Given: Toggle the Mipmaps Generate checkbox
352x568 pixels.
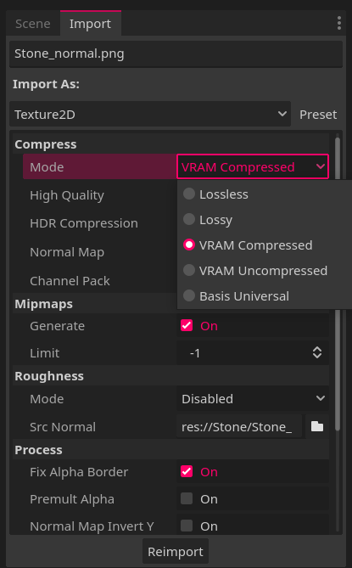Looking at the screenshot, I should [187, 325].
